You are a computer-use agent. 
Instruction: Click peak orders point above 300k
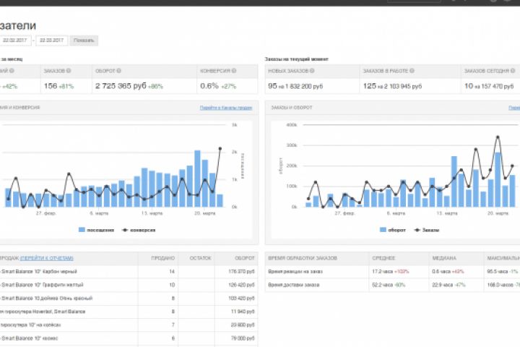(498, 137)
